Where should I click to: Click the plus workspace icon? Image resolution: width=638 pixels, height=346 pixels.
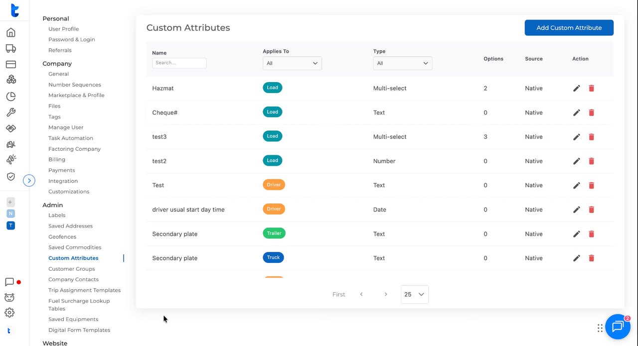click(10, 202)
